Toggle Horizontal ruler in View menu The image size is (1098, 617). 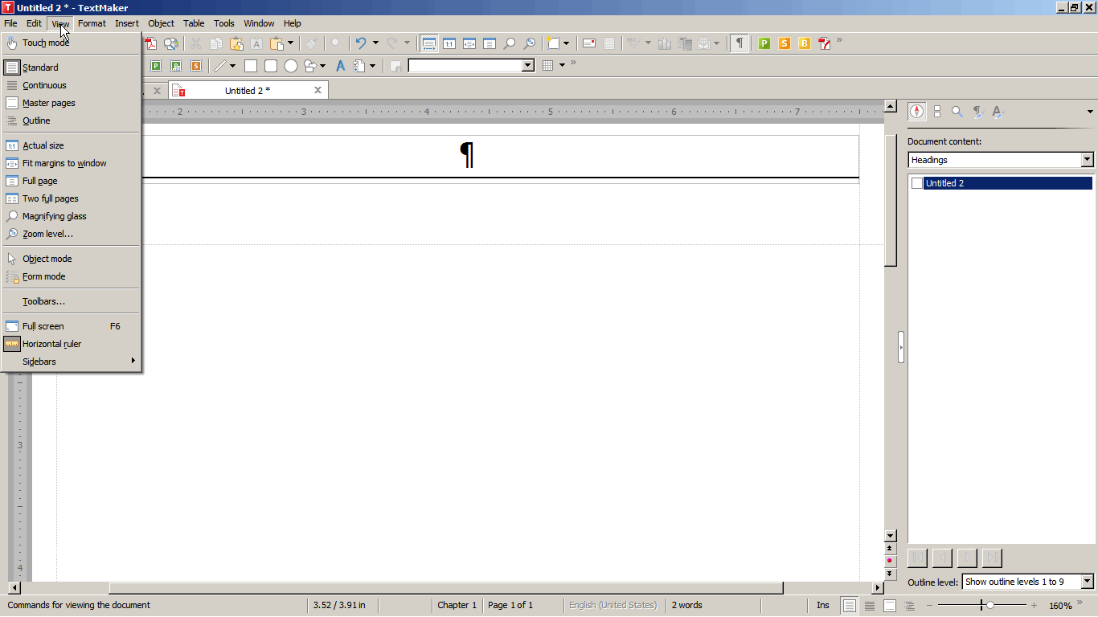(x=51, y=344)
